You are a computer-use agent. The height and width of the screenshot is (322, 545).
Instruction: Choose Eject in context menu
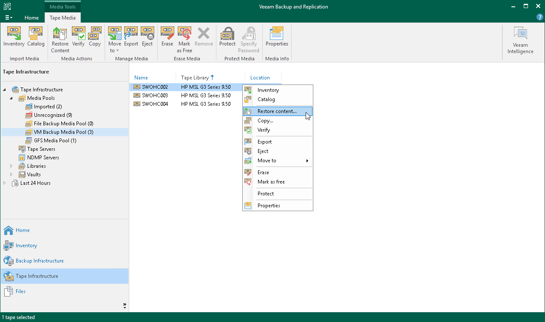tap(278, 151)
